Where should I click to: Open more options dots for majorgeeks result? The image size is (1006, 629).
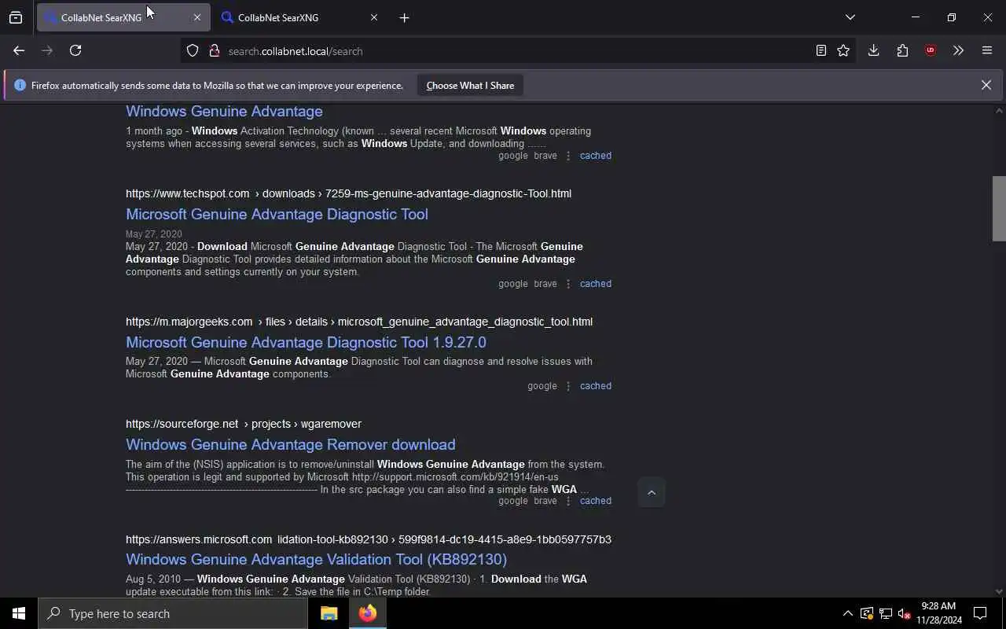tap(568, 386)
